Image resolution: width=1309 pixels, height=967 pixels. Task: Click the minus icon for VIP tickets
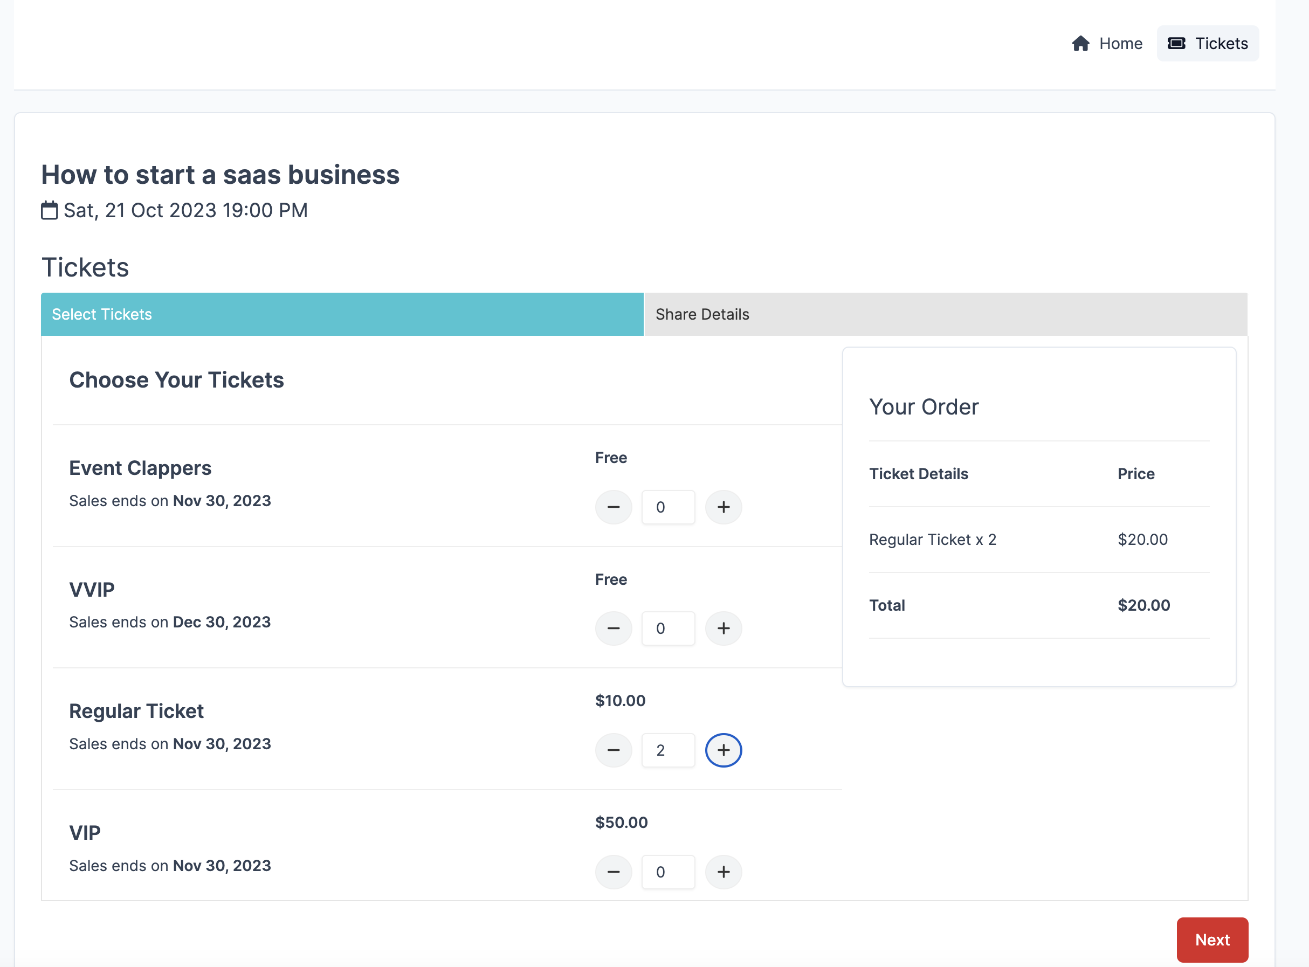pos(614,872)
